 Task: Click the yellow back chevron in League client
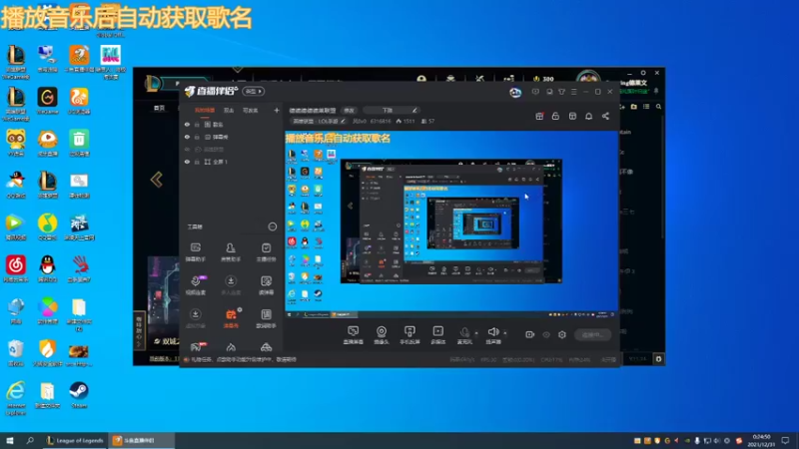coord(157,180)
